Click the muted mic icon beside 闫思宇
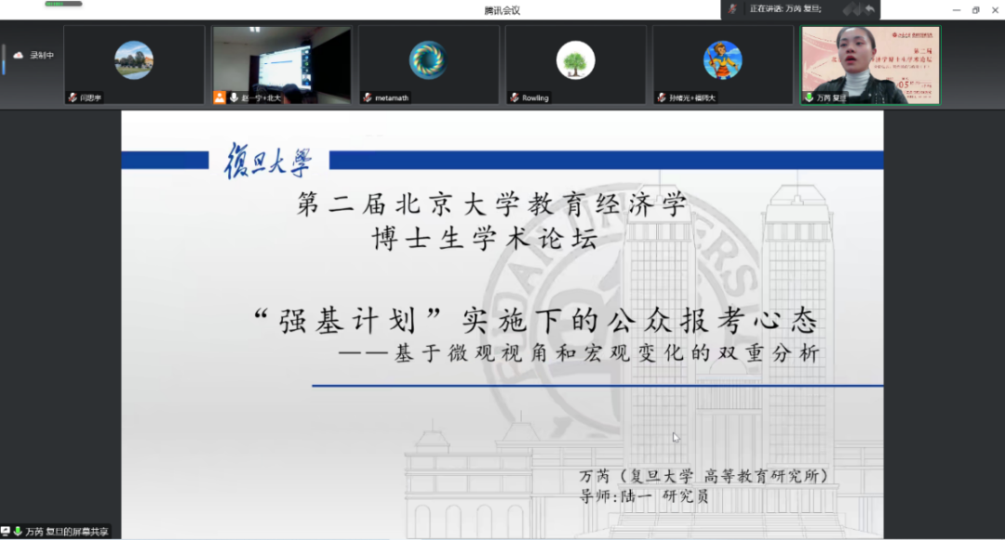The height and width of the screenshot is (540, 1005). tap(72, 98)
